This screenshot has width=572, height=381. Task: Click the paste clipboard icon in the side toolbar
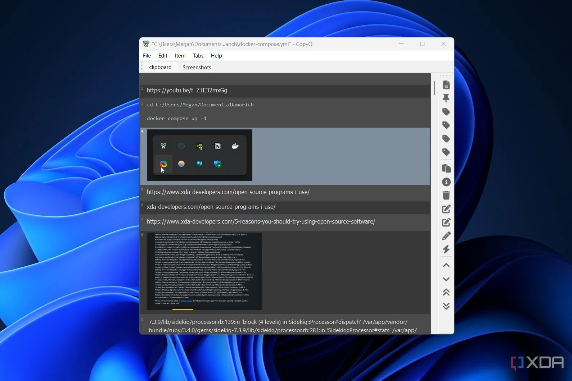[446, 168]
